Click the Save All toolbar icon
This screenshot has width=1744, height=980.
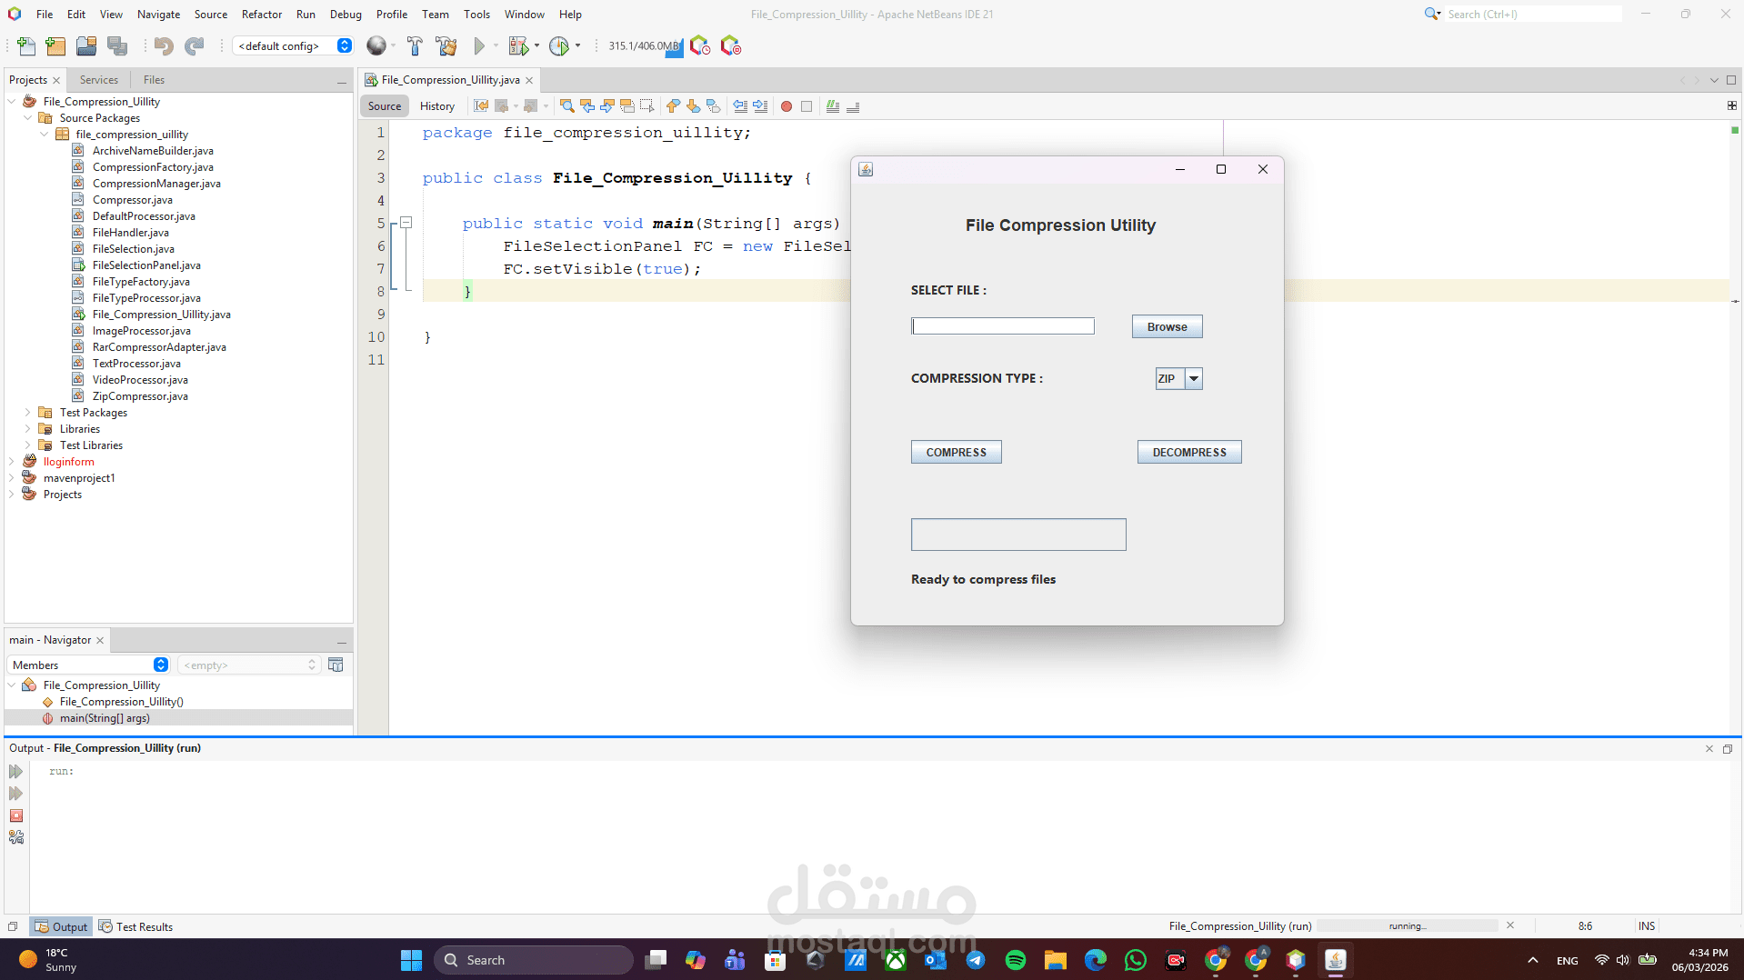pos(117,46)
